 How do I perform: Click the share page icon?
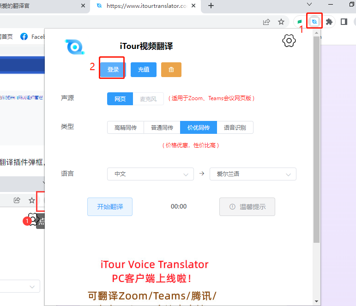pyautogui.click(x=266, y=22)
